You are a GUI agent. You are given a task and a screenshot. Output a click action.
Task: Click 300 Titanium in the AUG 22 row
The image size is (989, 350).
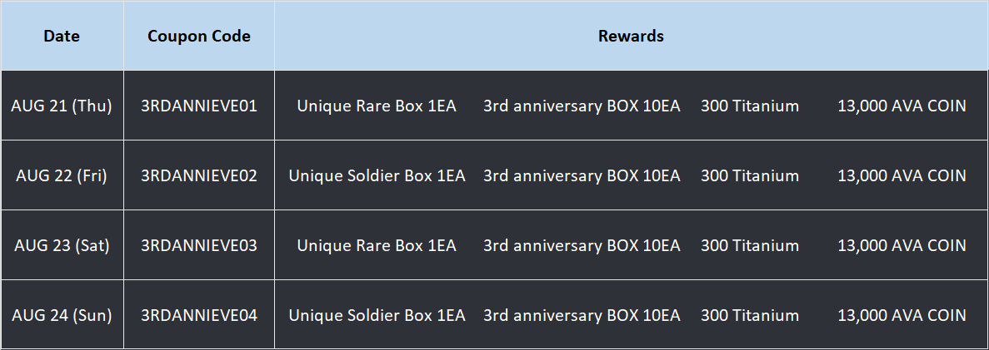click(x=749, y=175)
